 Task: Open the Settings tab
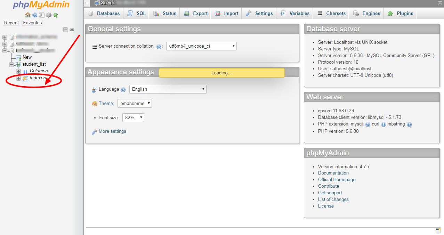(x=259, y=14)
